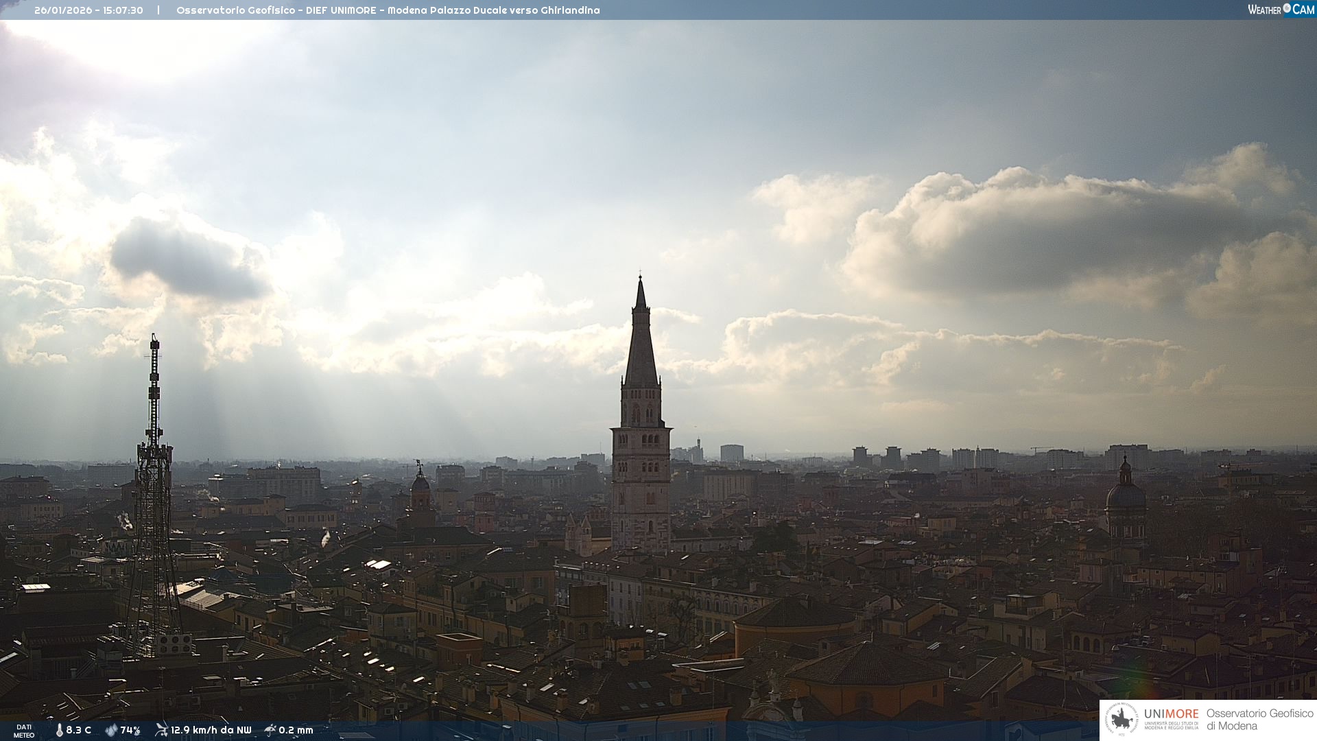1317x741 pixels.
Task: Click the domed church on the right
Action: coord(1125,497)
